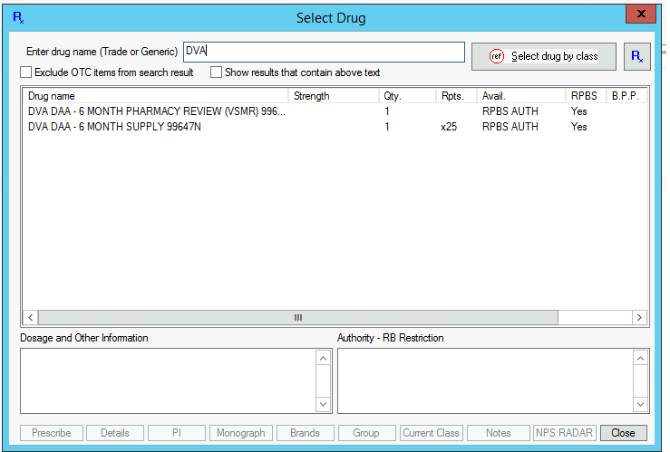
Task: Open drug Details
Action: click(115, 433)
